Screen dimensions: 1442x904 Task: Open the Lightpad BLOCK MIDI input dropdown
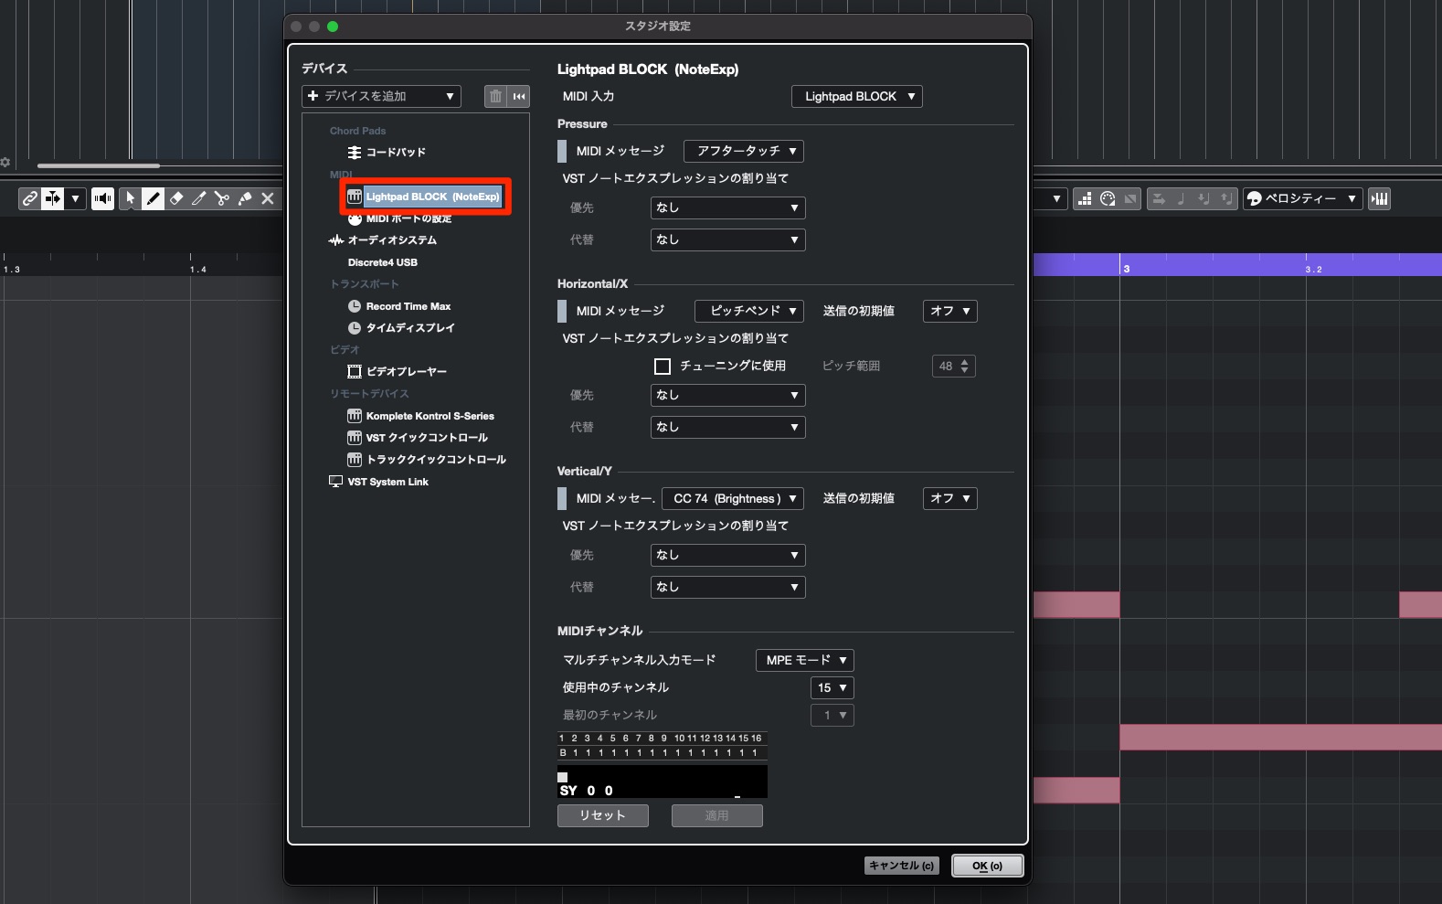point(856,96)
